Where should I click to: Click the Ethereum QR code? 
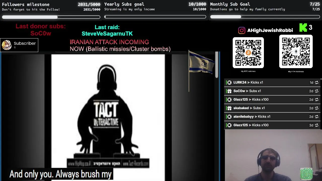pyautogui.click(x=296, y=52)
